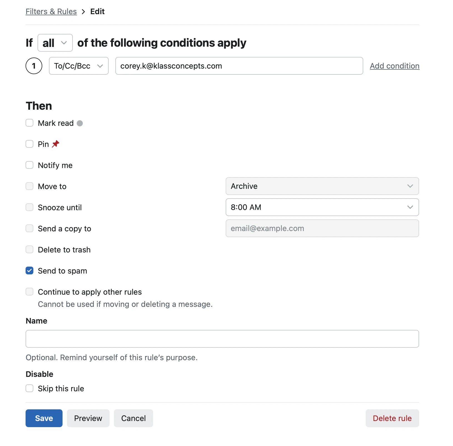Save the rule
Image resolution: width=453 pixels, height=446 pixels.
coord(44,418)
